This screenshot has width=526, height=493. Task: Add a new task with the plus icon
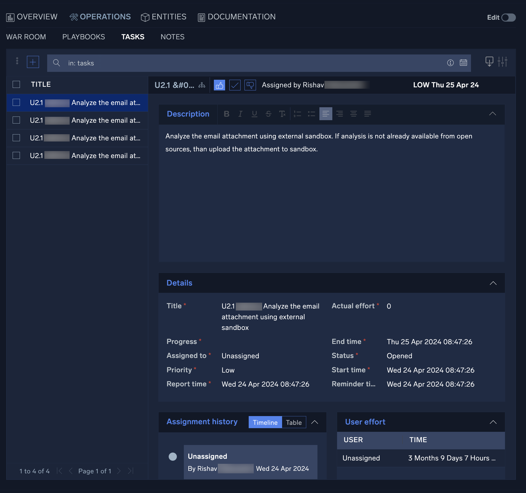tap(33, 62)
